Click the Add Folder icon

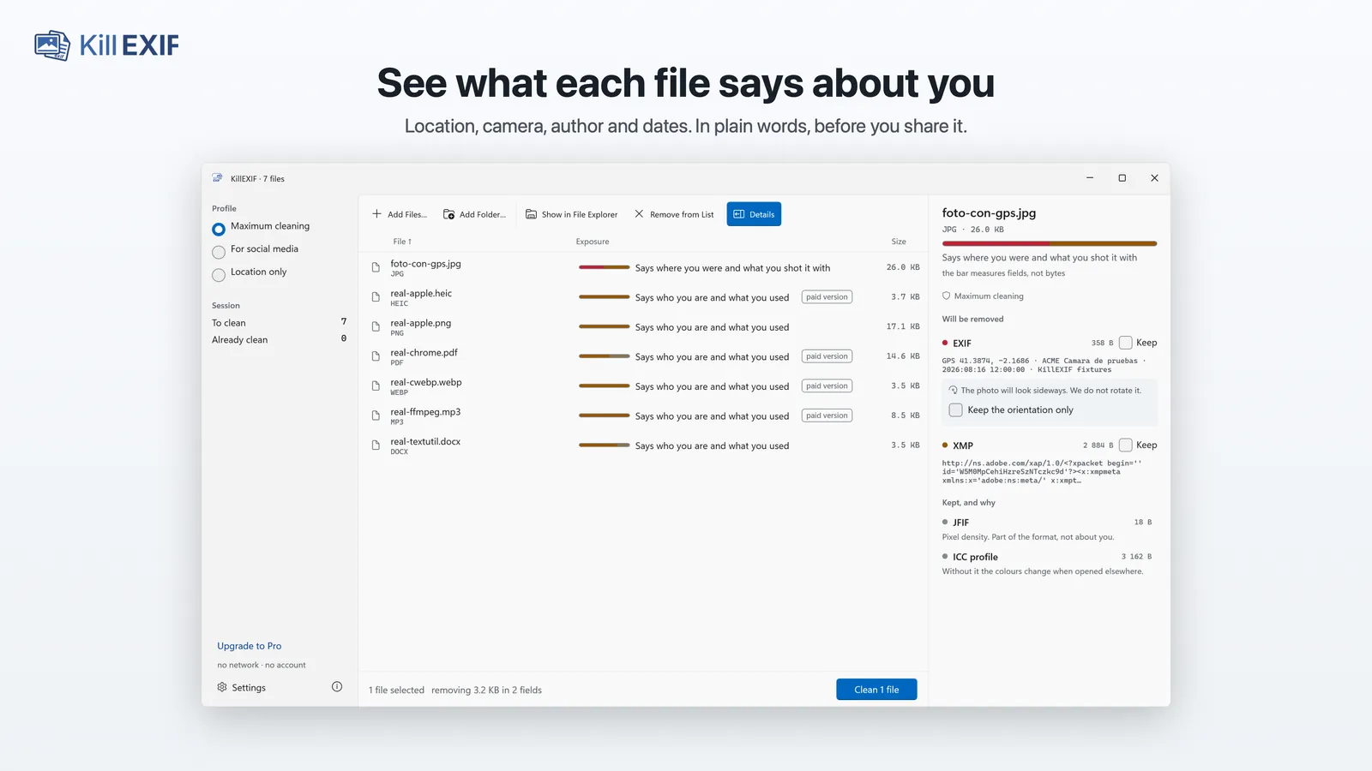point(448,214)
